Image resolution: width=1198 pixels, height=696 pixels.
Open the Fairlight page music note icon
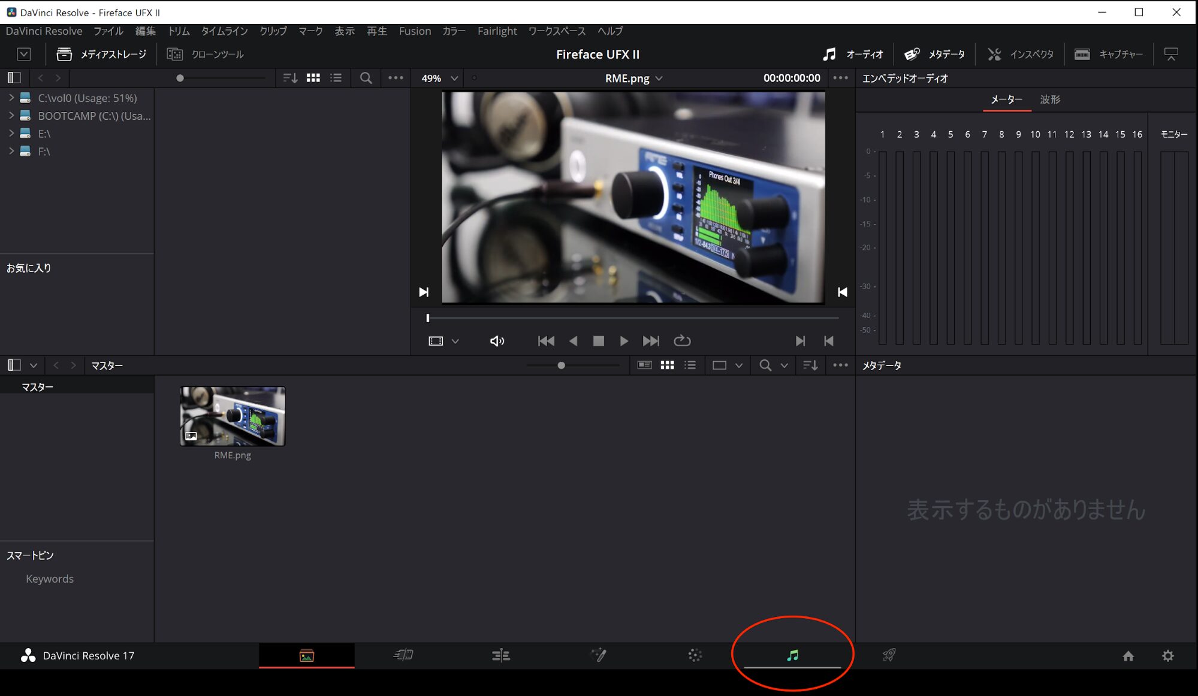pyautogui.click(x=792, y=655)
